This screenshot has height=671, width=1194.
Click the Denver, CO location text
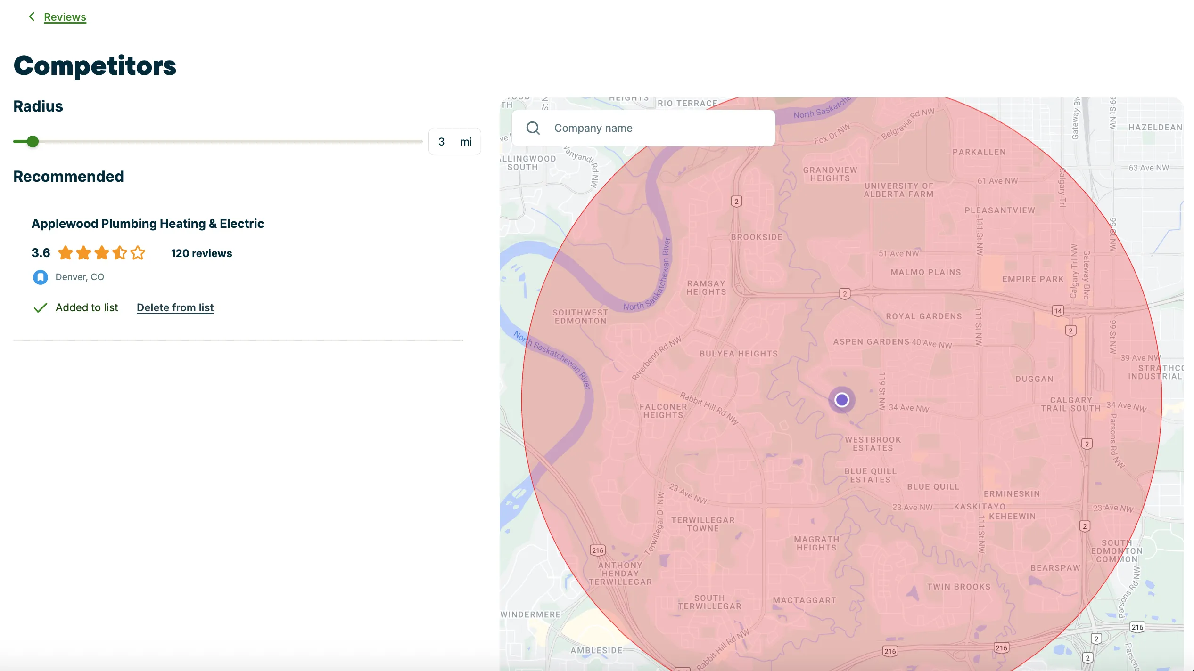coord(80,277)
